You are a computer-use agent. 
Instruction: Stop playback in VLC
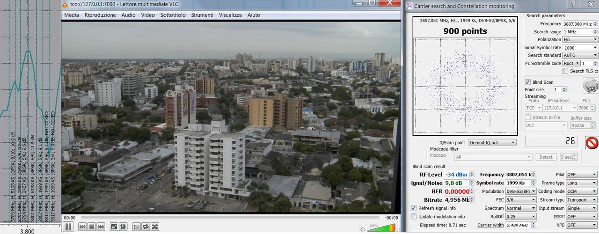coord(92,227)
